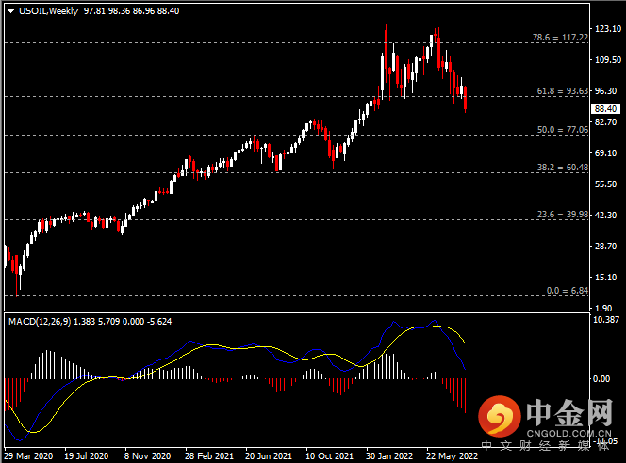The height and width of the screenshot is (463, 626).
Task: Select the 23.6 = 39.98 Fibonacci label
Action: point(564,215)
